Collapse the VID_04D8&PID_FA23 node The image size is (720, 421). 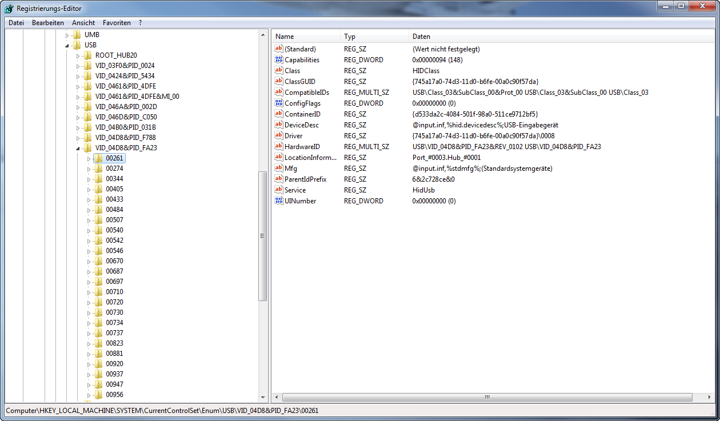pos(78,149)
